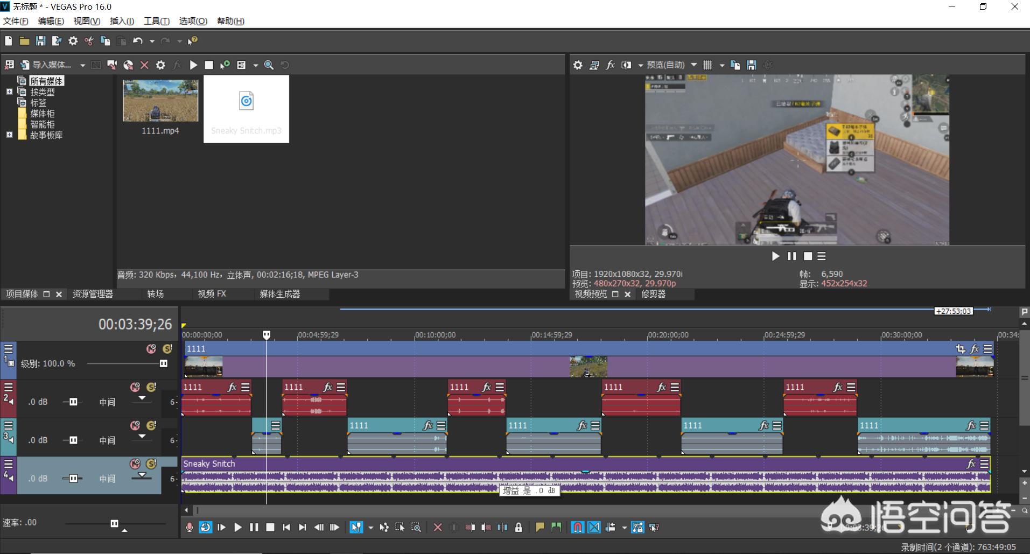Switch to the 视频 FX tab
The height and width of the screenshot is (554, 1030).
pyautogui.click(x=212, y=294)
